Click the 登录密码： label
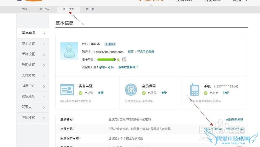Screen dimensions: 260x147 point(68,119)
